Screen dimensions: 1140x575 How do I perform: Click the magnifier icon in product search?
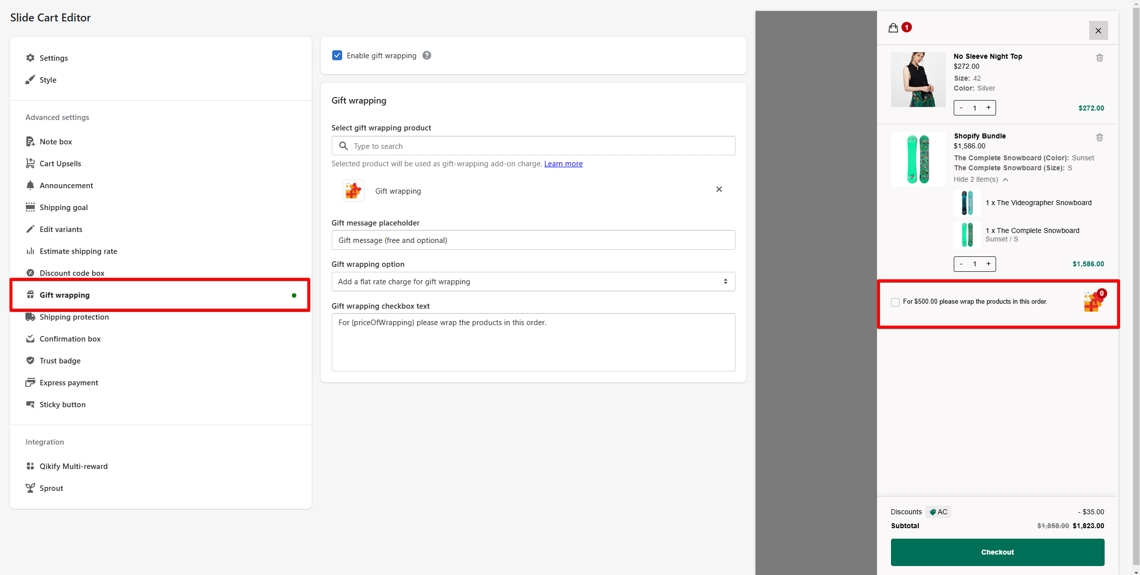click(x=344, y=146)
